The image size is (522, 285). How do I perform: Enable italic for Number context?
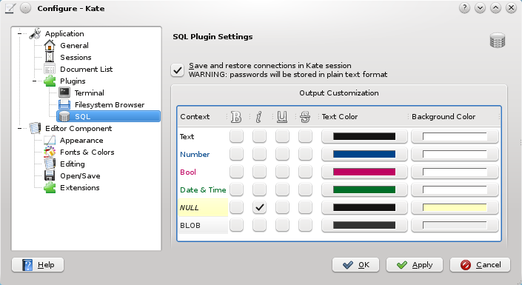coord(259,154)
